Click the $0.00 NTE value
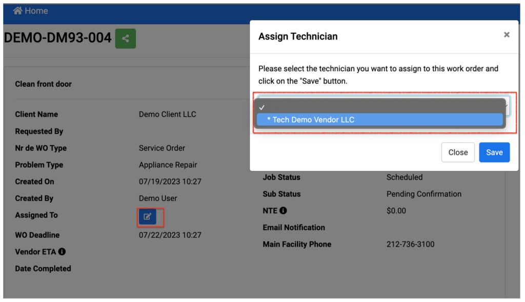This screenshot has height=302, width=525. pyautogui.click(x=396, y=211)
